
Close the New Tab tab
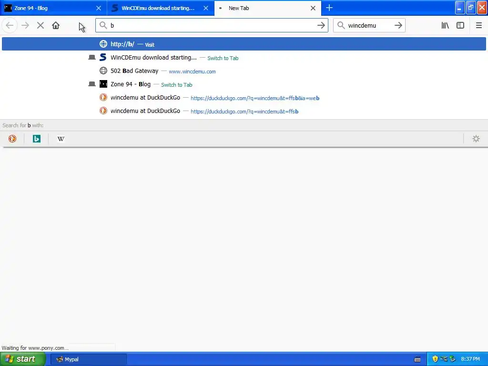click(313, 8)
